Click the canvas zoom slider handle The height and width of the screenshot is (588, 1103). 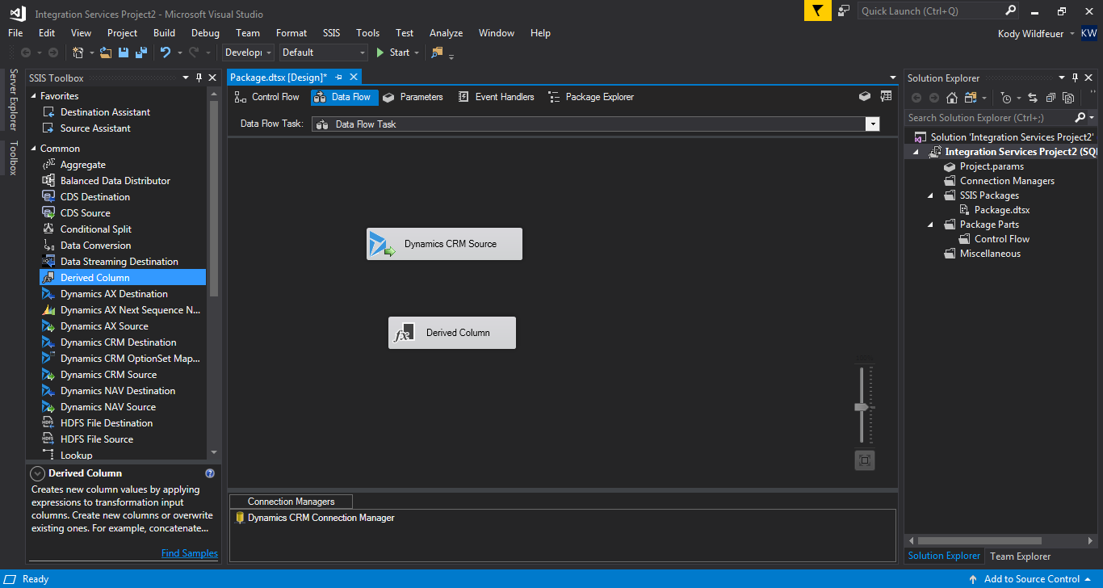(862, 408)
